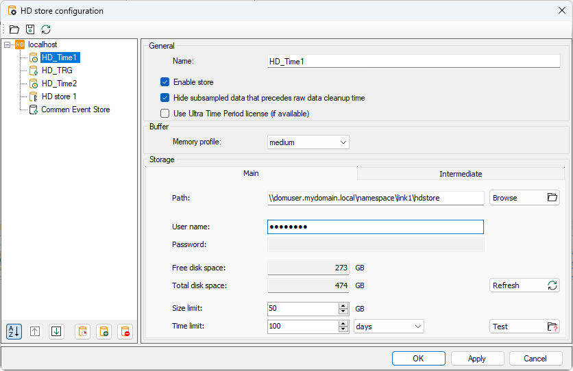Click the store Name text field
Image resolution: width=573 pixels, height=371 pixels.
click(413, 62)
